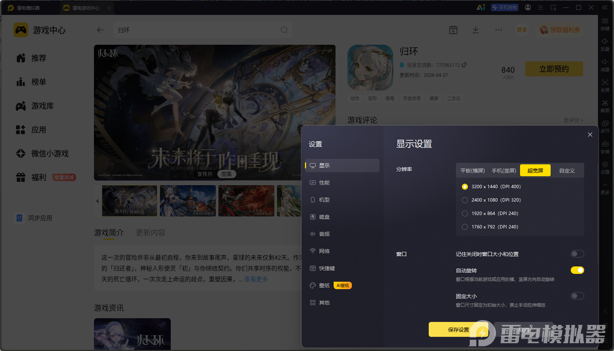Click the 按键 keymapping icon in right toolbar

605,24
